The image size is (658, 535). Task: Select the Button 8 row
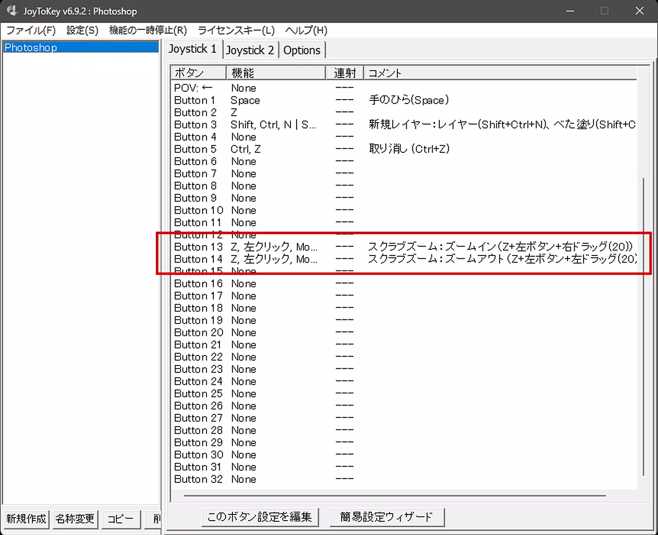point(404,186)
